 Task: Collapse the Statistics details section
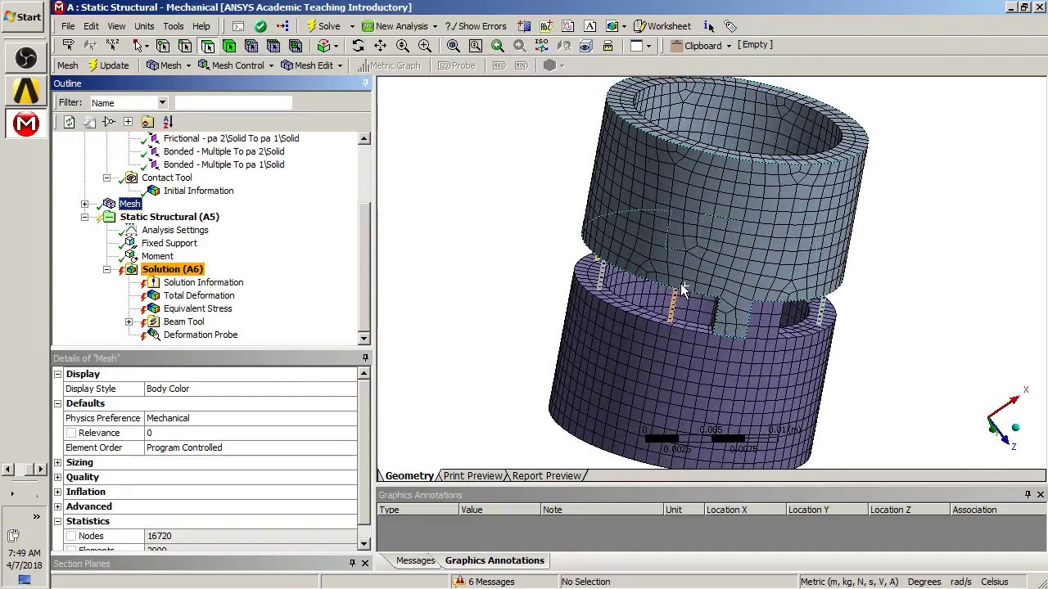pos(57,521)
